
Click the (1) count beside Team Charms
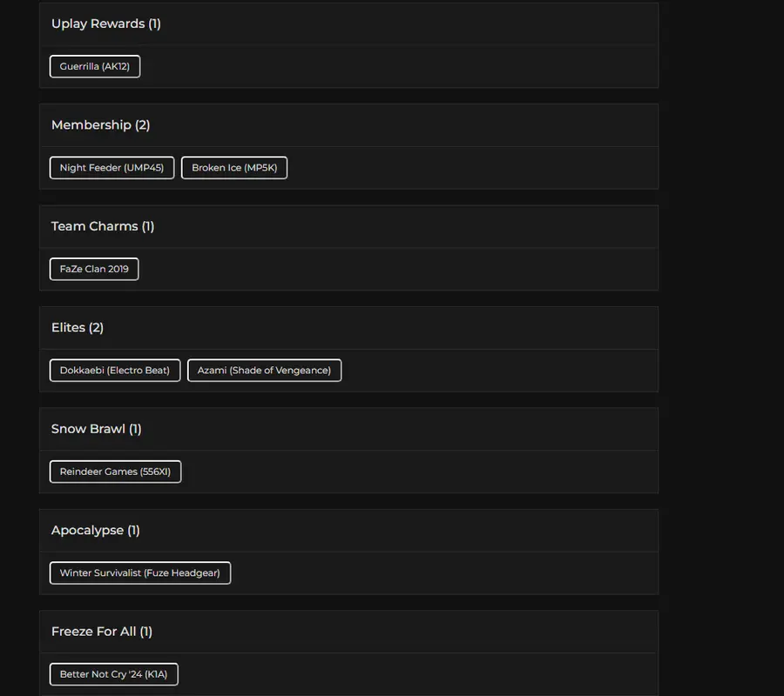pyautogui.click(x=148, y=226)
